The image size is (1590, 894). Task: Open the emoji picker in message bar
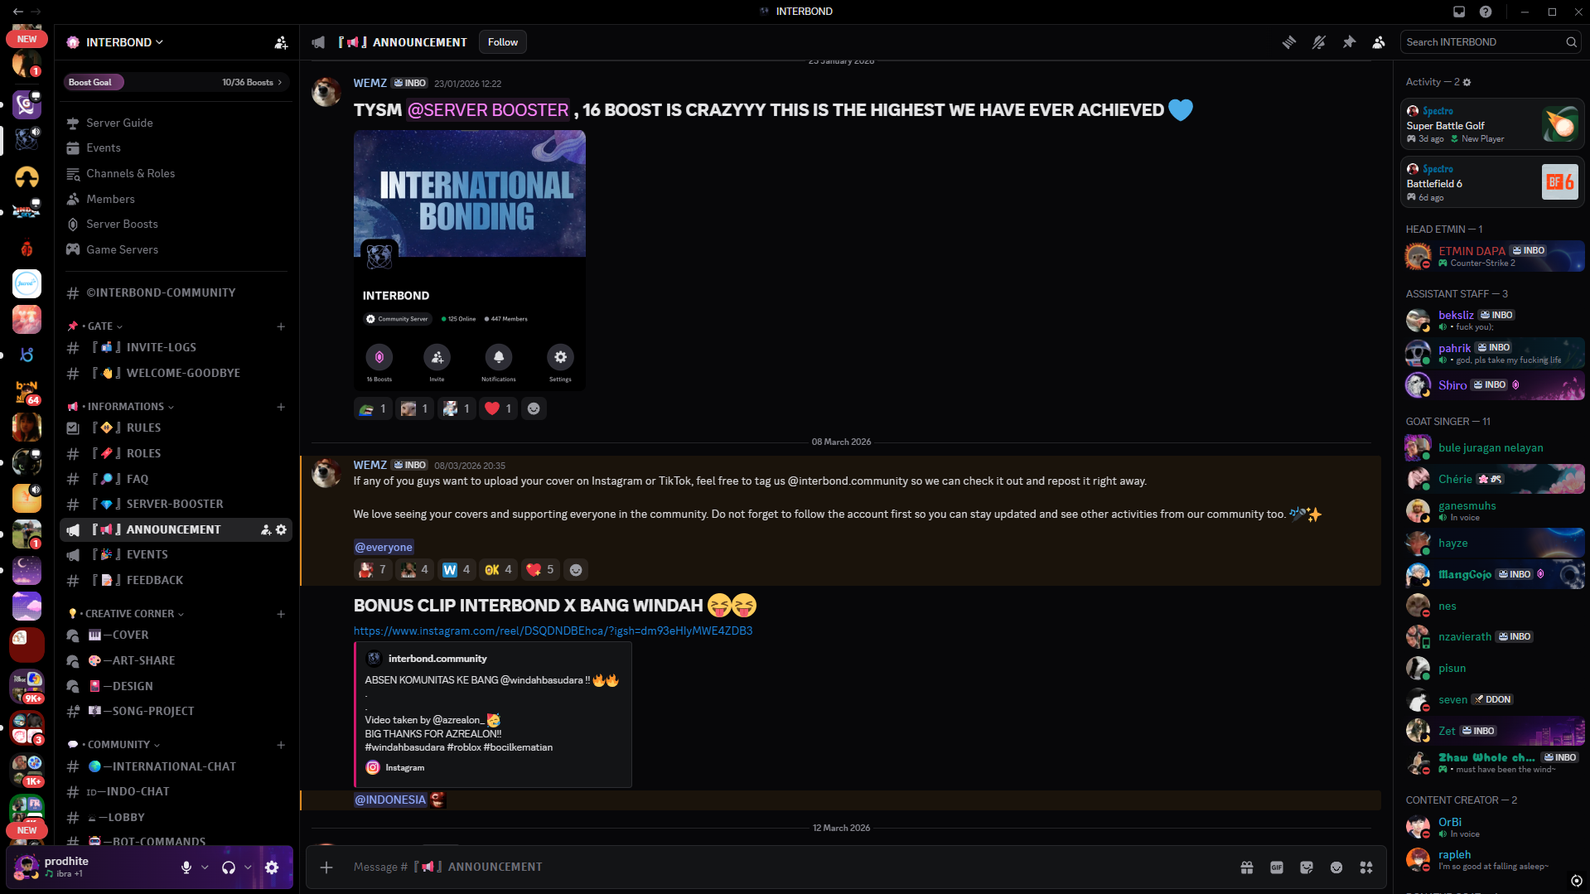pyautogui.click(x=1336, y=867)
